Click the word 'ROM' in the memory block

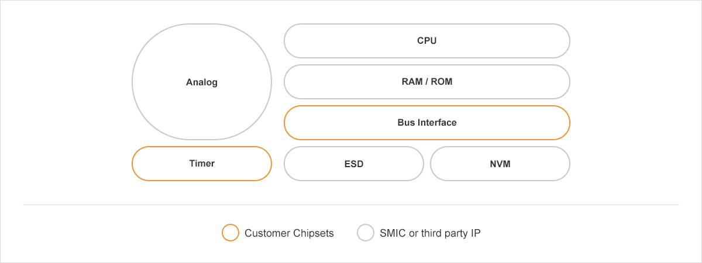point(441,82)
